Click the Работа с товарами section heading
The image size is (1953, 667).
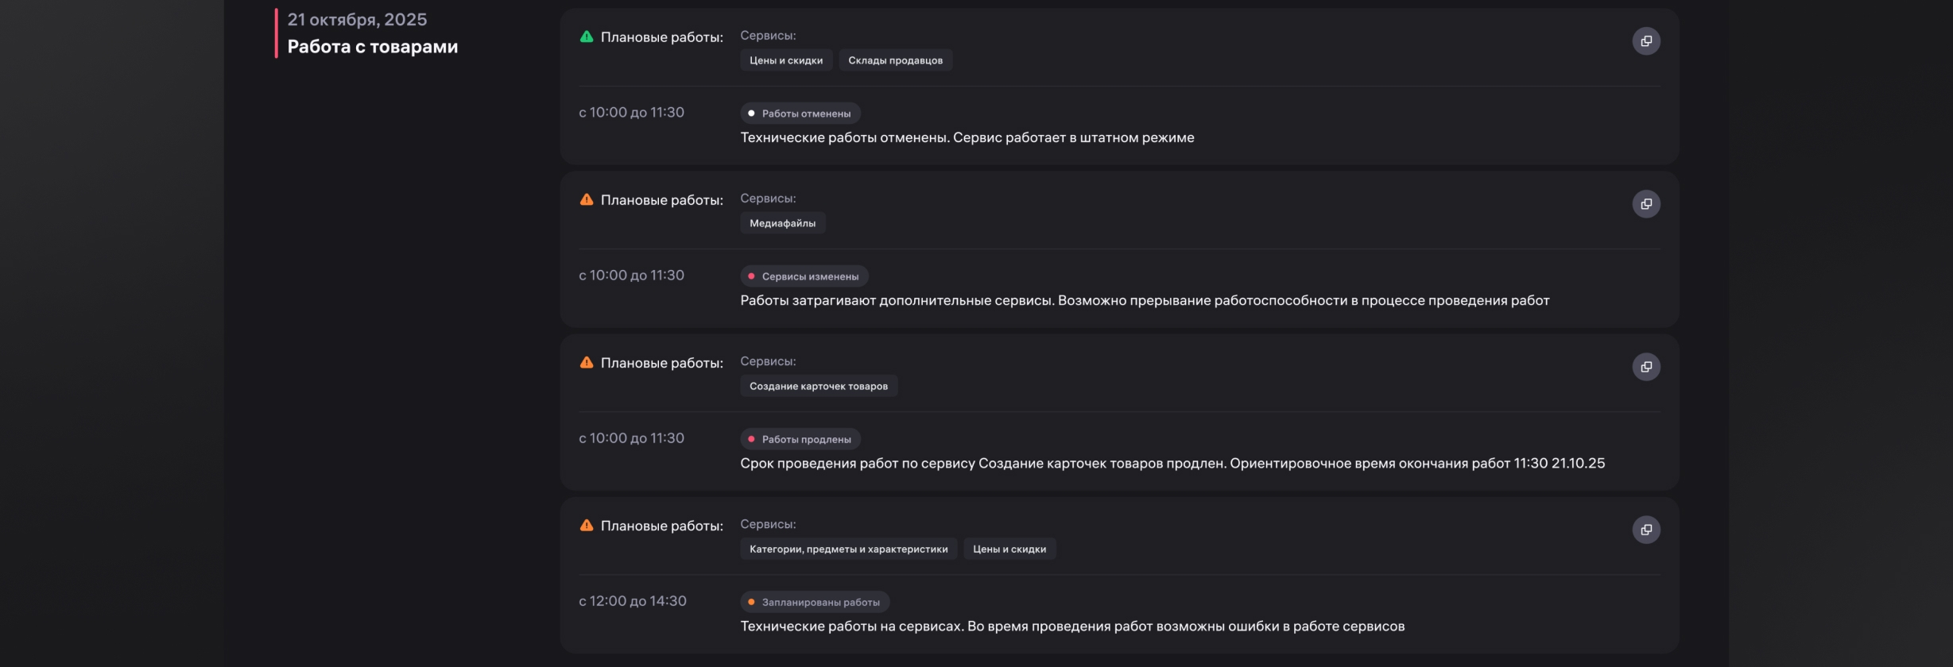[372, 47]
